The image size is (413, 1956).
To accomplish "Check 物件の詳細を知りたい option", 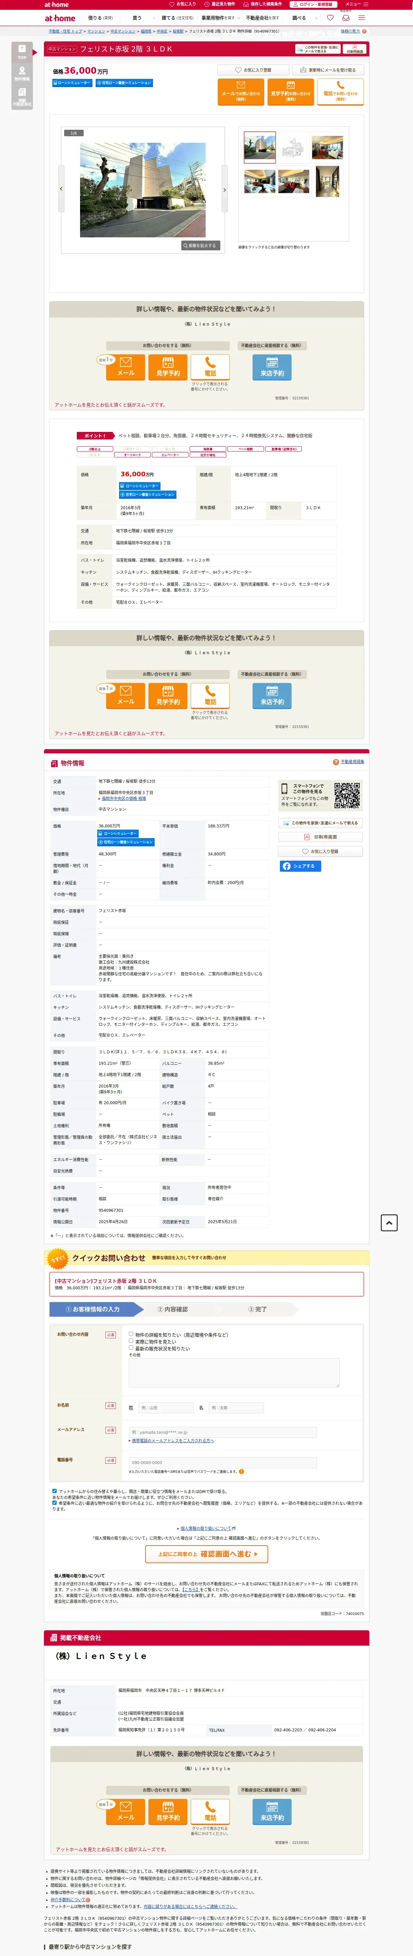I will coord(131,1333).
